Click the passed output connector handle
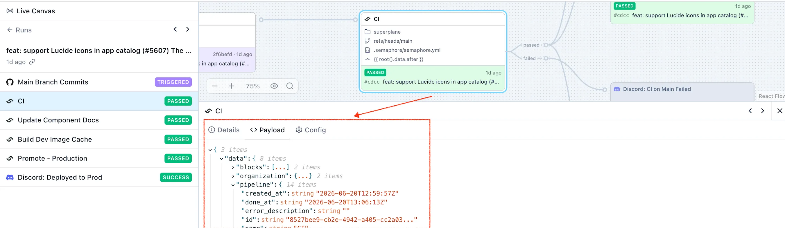The height and width of the screenshot is (228, 785). (546, 45)
